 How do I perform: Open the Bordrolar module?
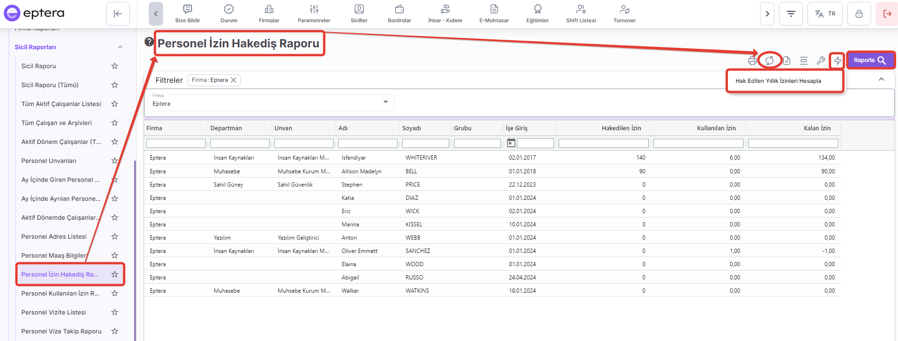click(x=399, y=14)
